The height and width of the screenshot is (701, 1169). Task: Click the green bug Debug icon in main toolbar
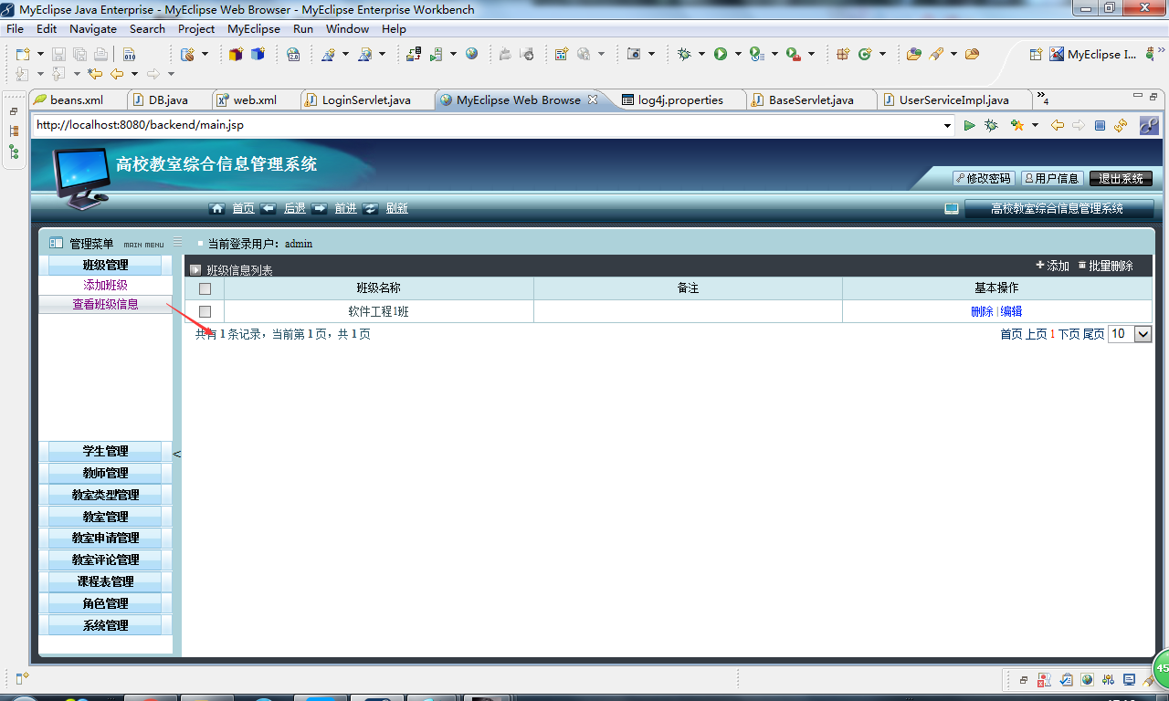[684, 55]
